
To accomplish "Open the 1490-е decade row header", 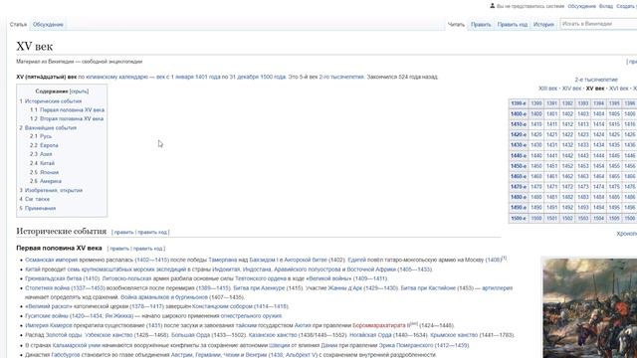I will [x=519, y=208].
